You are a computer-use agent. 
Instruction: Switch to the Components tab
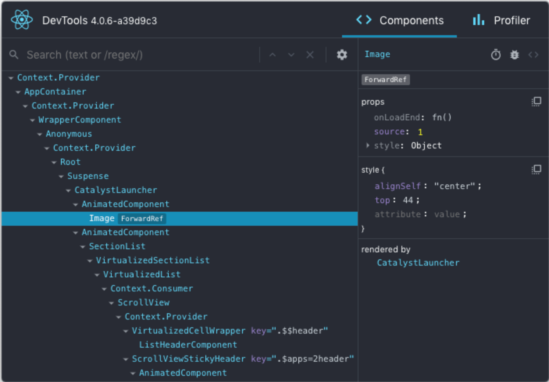point(399,20)
